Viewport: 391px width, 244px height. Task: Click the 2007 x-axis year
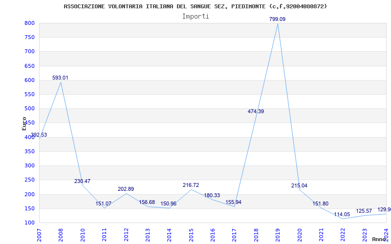[39, 235]
